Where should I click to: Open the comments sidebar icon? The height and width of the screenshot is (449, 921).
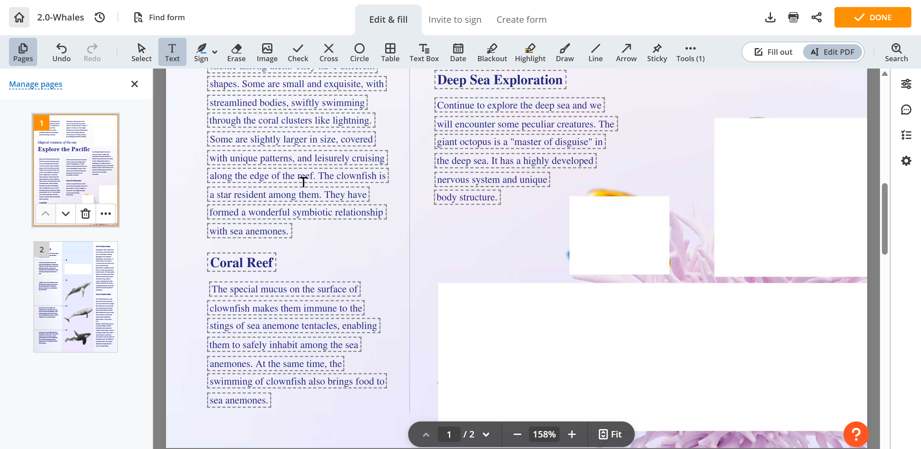(906, 110)
